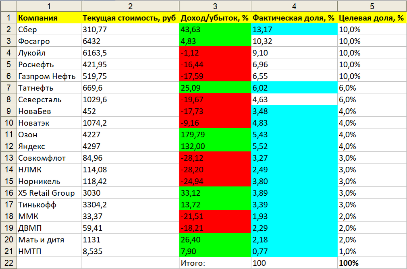
Task: Click the red cell -19,67
Action: pyautogui.click(x=215, y=99)
